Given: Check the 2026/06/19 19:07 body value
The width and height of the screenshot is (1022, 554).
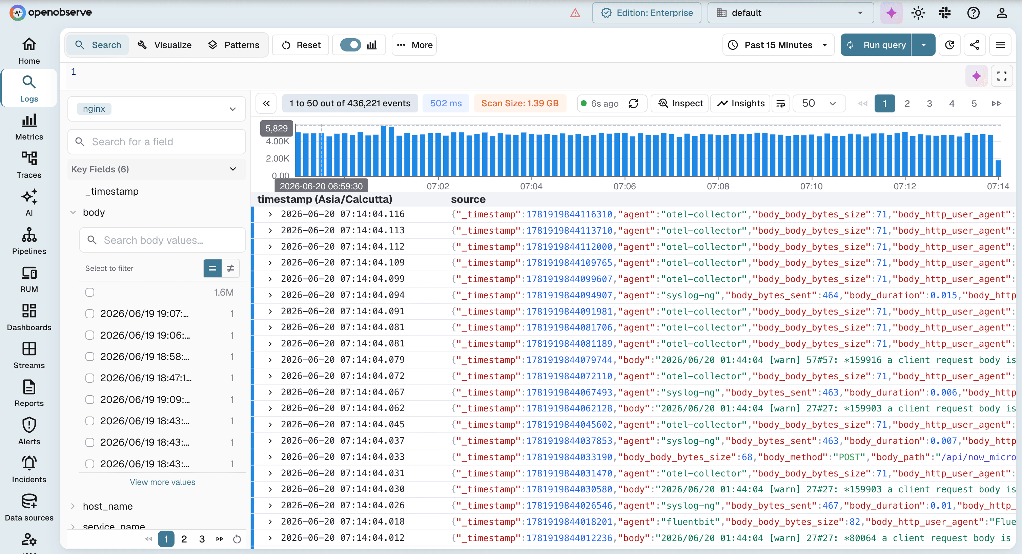Looking at the screenshot, I should coord(90,314).
